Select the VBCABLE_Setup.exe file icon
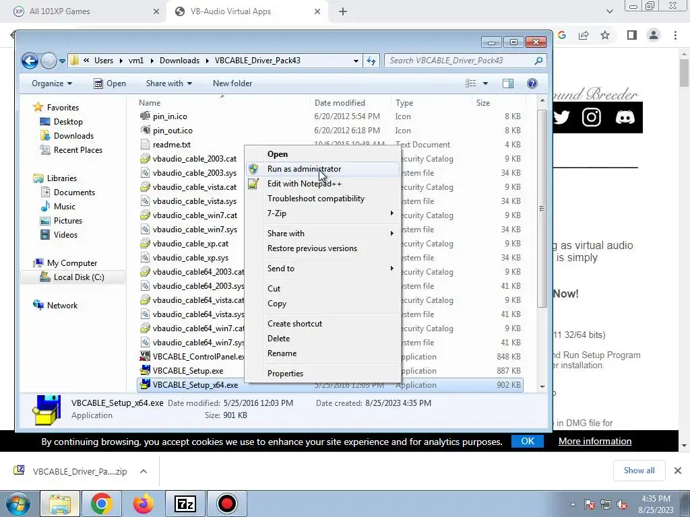The image size is (690, 517). click(x=145, y=371)
